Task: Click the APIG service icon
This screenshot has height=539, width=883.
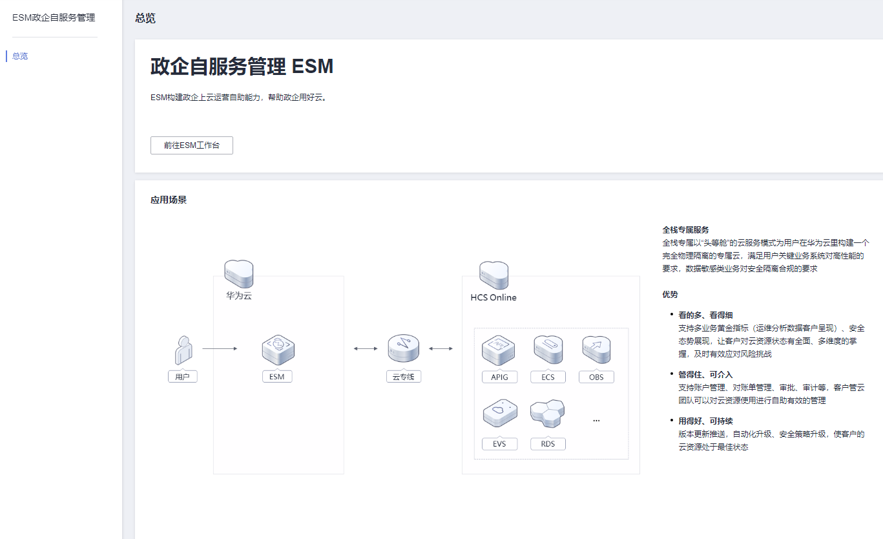Action: point(499,350)
